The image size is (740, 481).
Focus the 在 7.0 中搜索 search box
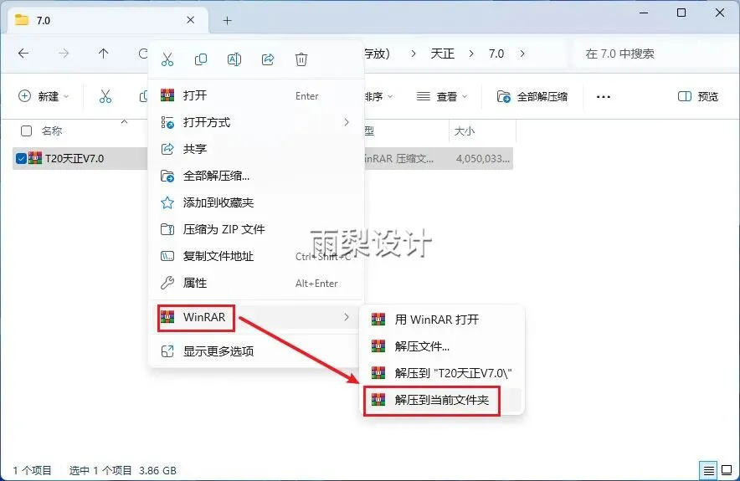click(x=654, y=54)
